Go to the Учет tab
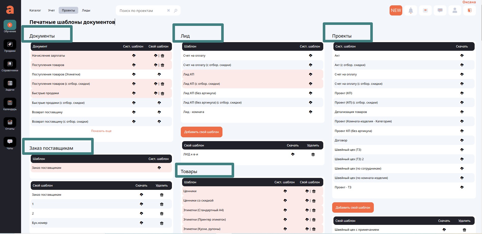The height and width of the screenshot is (234, 482). pyautogui.click(x=51, y=10)
